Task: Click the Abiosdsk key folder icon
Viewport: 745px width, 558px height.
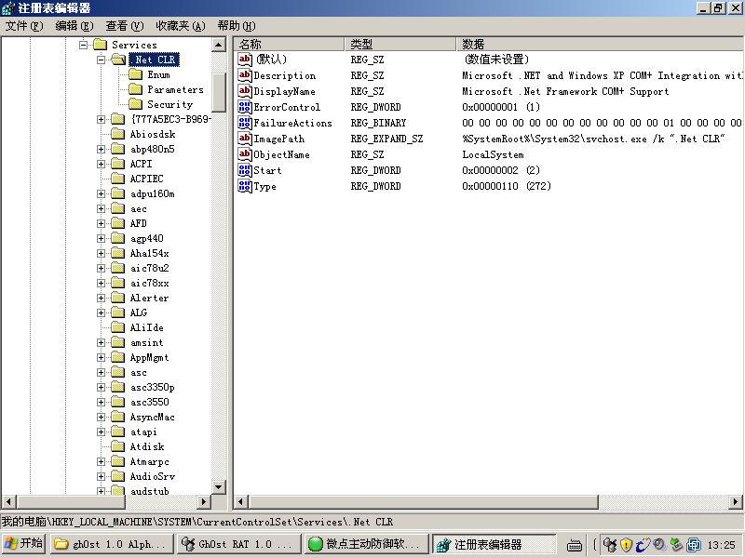Action: click(118, 134)
